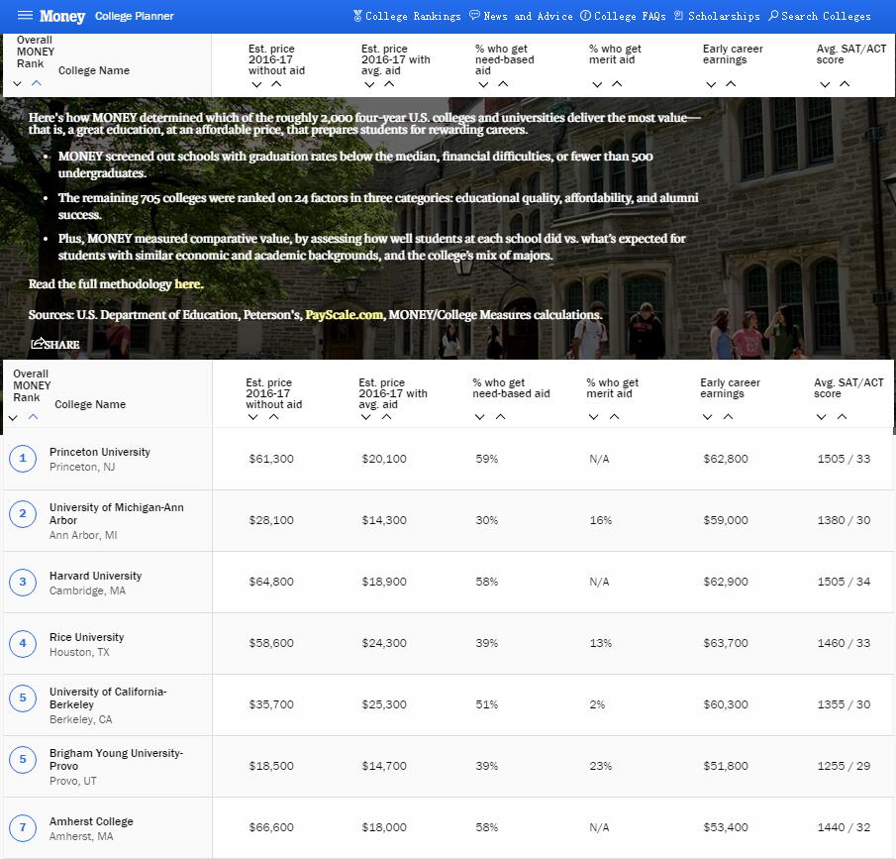Sort early career earnings ascending, sticky header
896x859 pixels.
click(x=731, y=84)
